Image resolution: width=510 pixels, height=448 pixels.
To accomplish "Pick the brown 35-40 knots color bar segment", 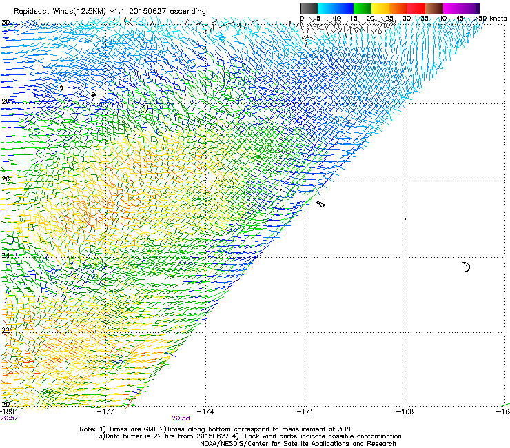I will (434, 8).
